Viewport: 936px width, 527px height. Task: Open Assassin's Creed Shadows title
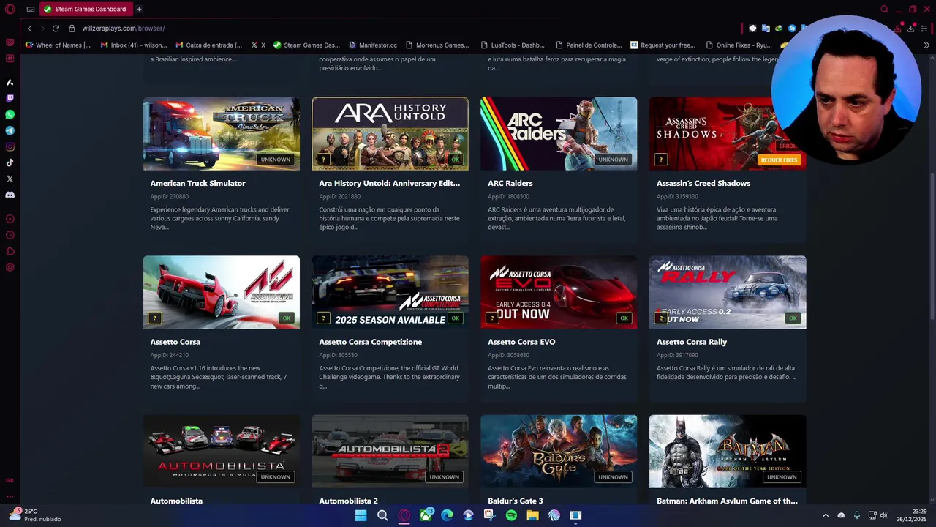(x=703, y=183)
